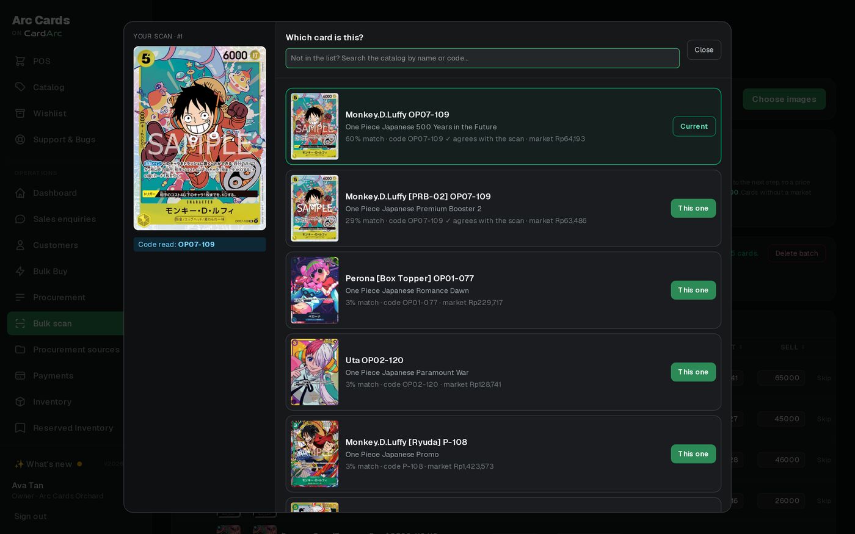Click the Procurement sources folder icon
The image size is (855, 534).
20,350
